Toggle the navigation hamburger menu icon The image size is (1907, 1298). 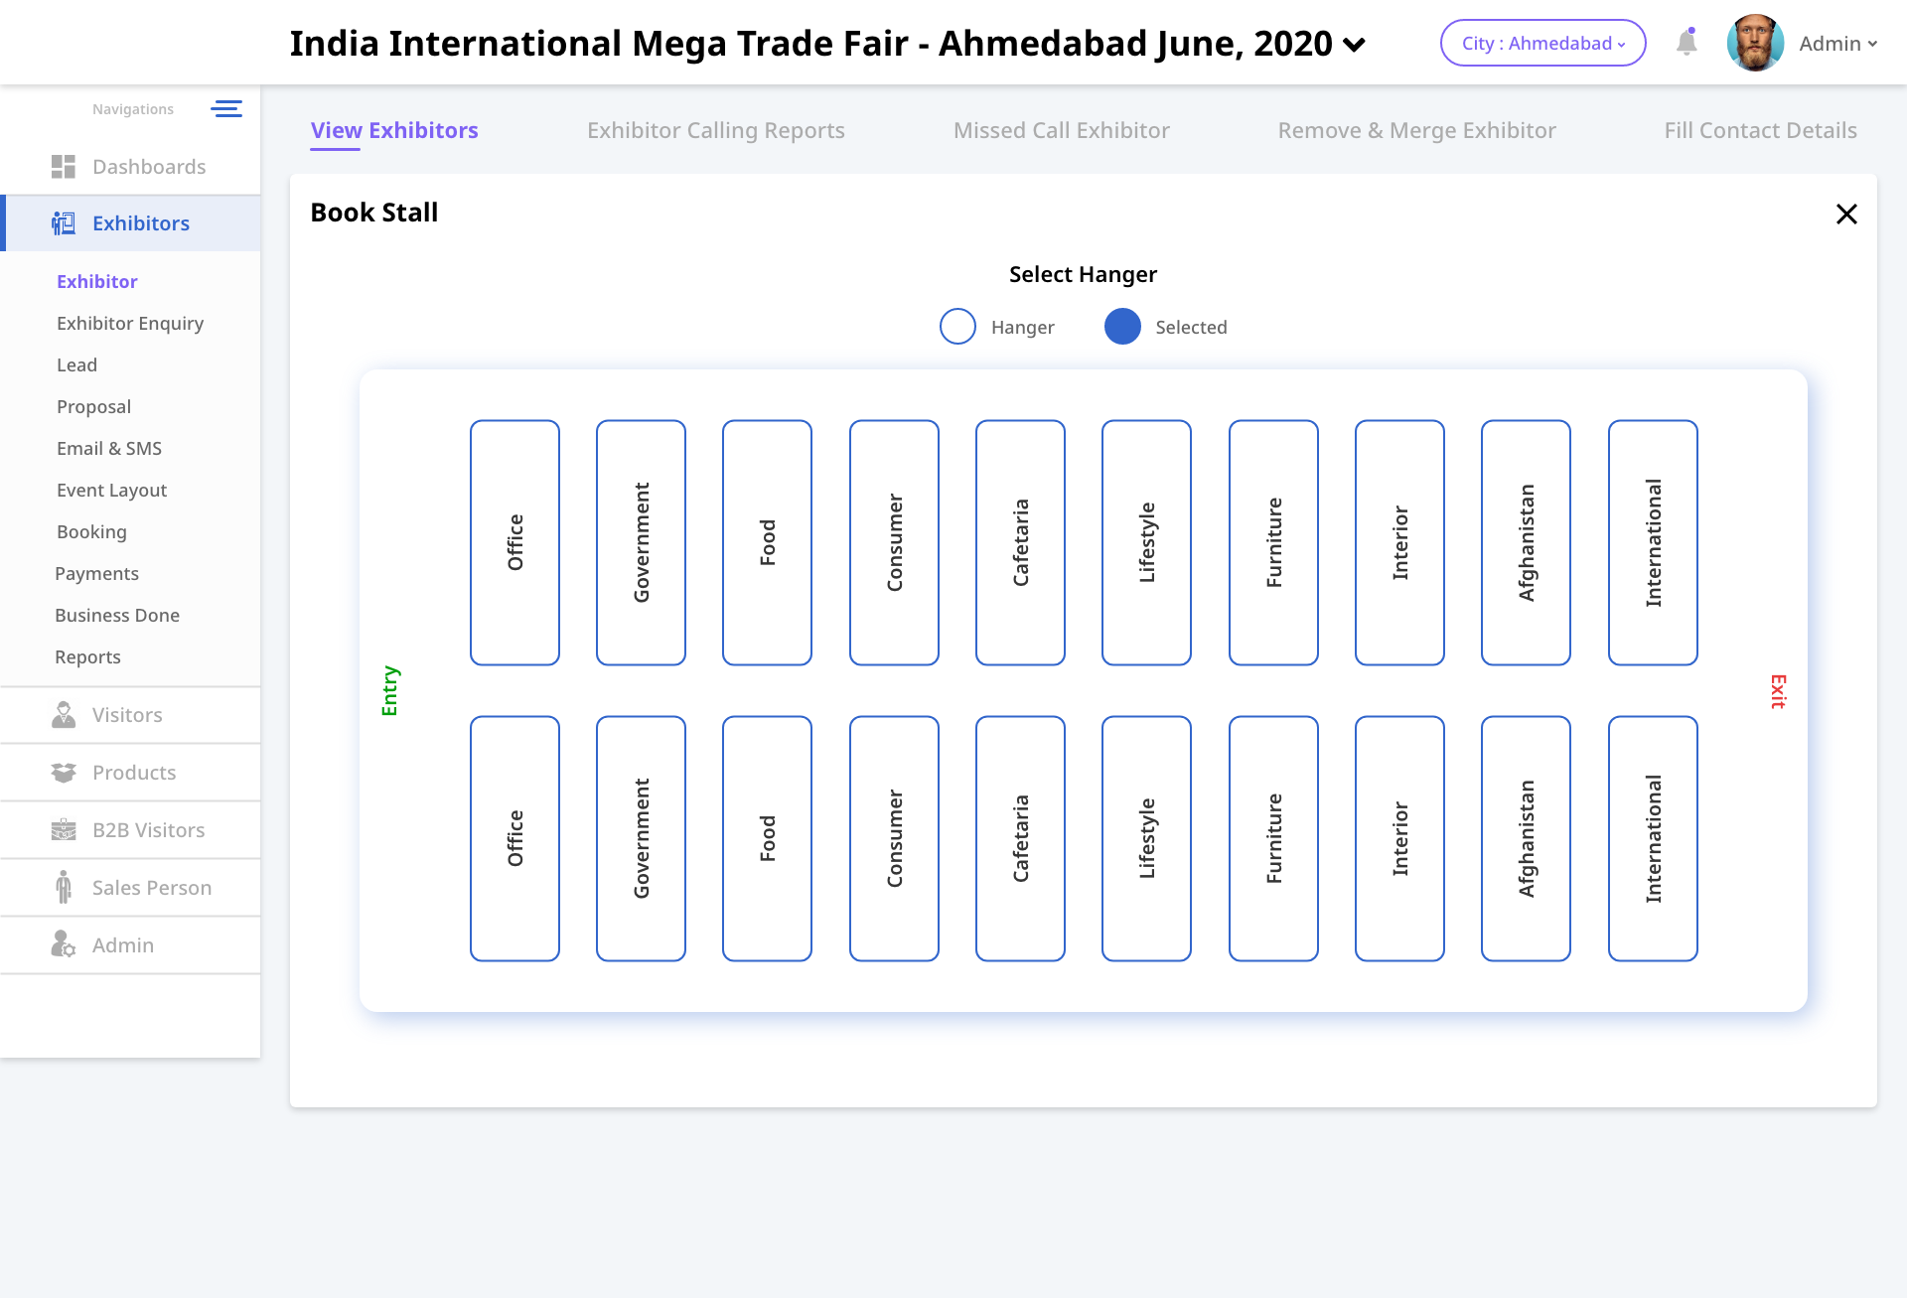pyautogui.click(x=226, y=109)
